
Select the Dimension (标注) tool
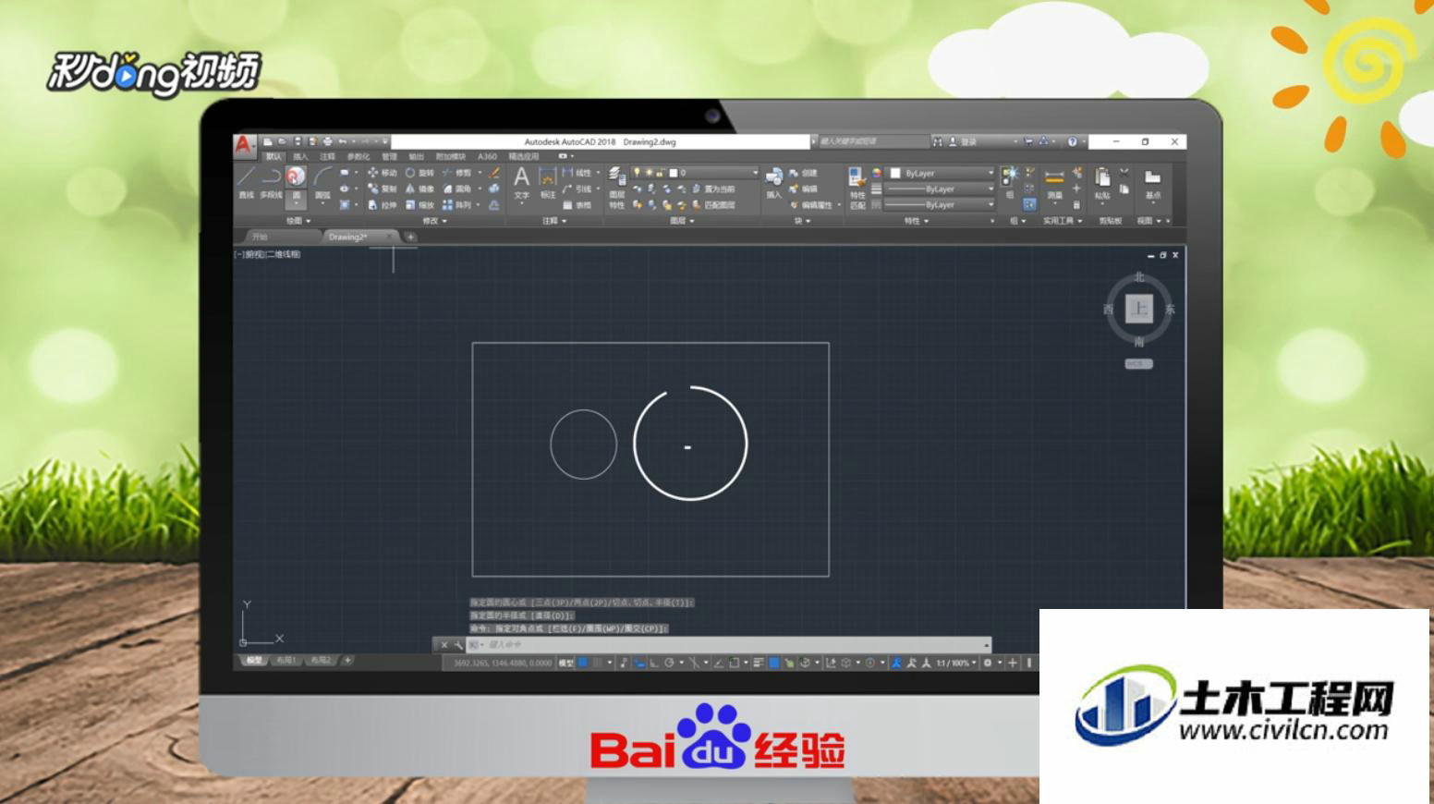pyautogui.click(x=548, y=182)
